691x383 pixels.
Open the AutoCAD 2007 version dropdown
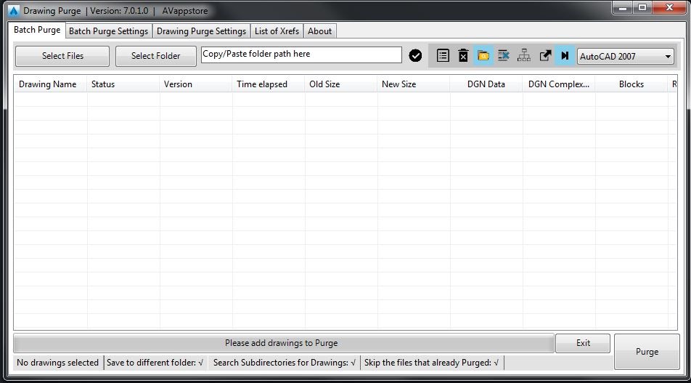point(626,57)
